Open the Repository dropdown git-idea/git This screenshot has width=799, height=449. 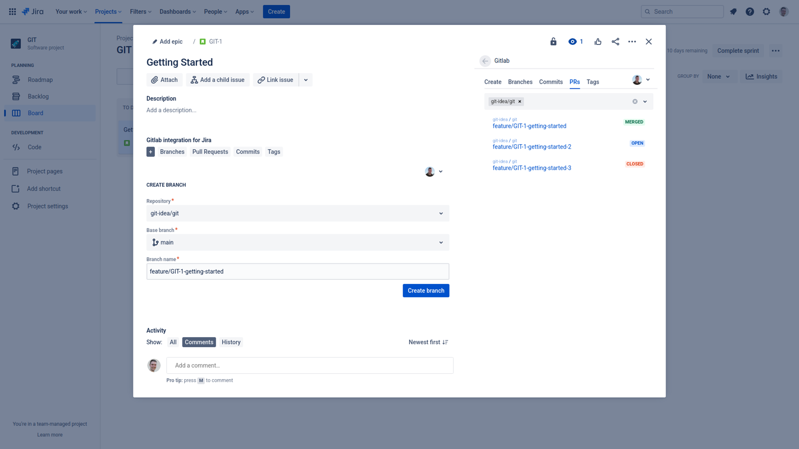coord(298,213)
